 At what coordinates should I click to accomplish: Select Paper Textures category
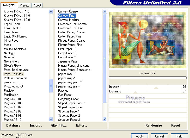13,74
